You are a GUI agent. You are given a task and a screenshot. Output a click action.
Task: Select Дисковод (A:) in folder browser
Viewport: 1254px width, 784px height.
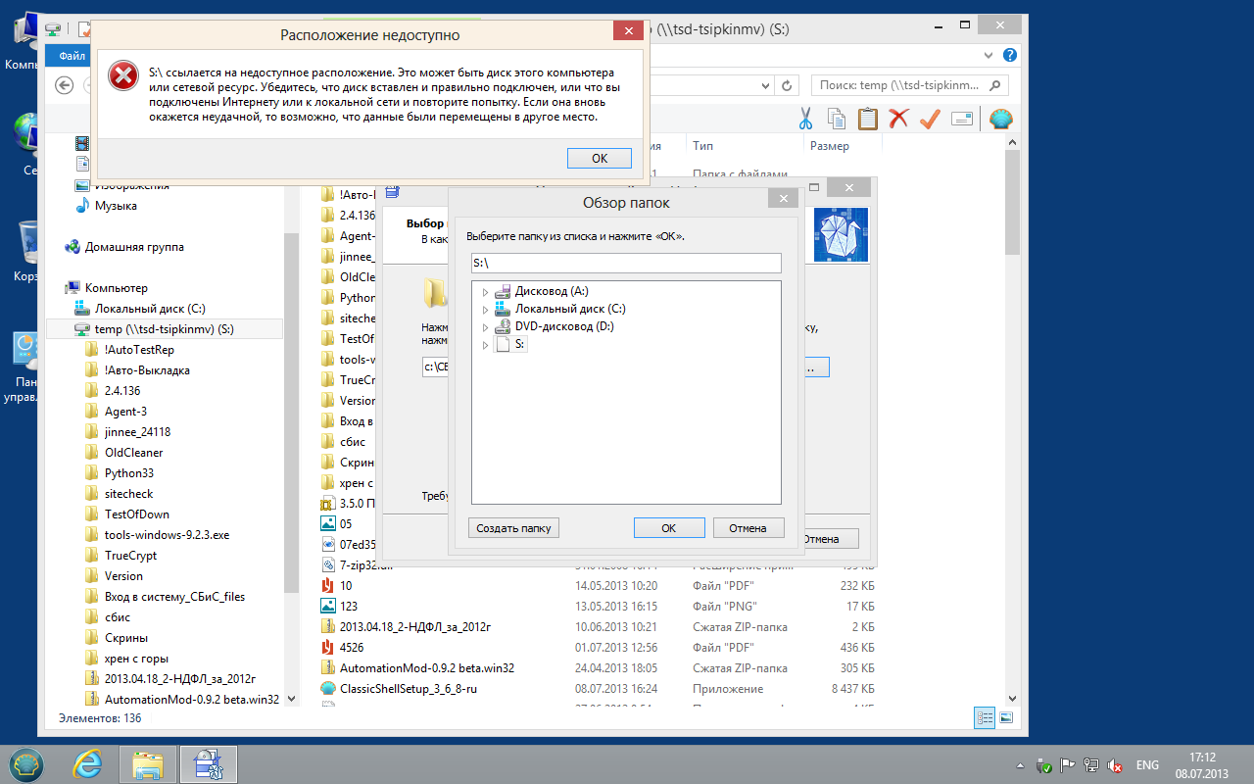click(552, 292)
